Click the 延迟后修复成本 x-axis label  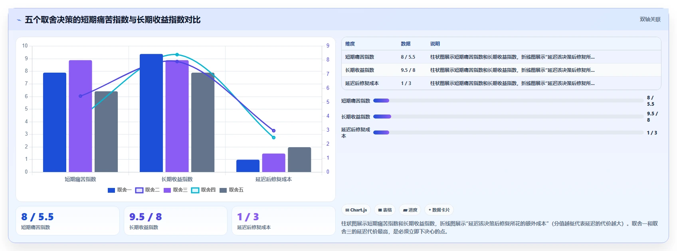click(x=274, y=180)
